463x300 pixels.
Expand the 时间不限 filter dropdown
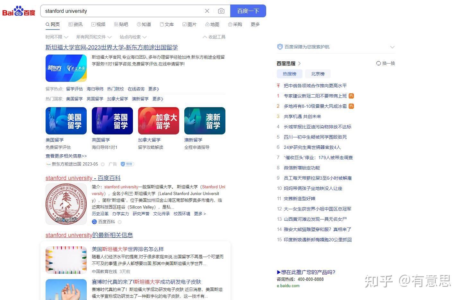[x=57, y=37]
